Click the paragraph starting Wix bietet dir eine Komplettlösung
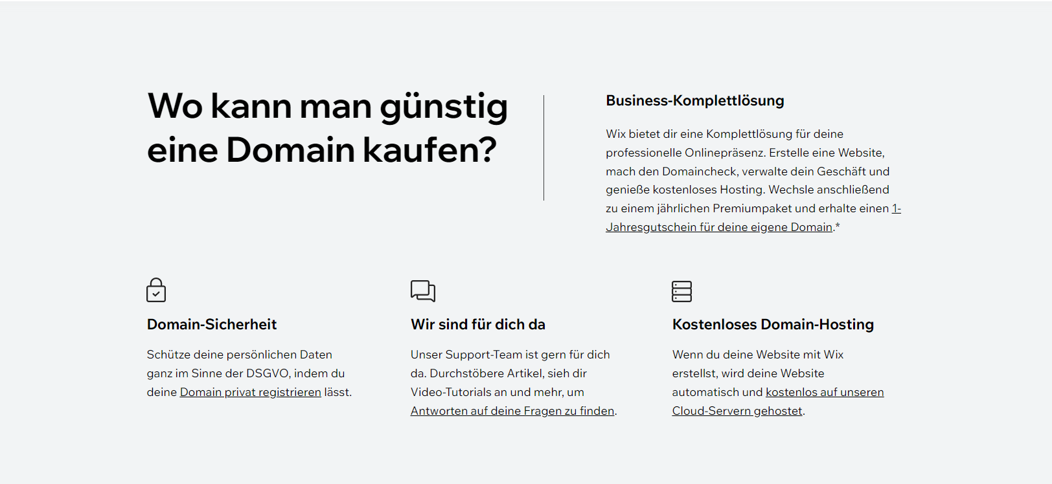1052x484 pixels. click(753, 181)
